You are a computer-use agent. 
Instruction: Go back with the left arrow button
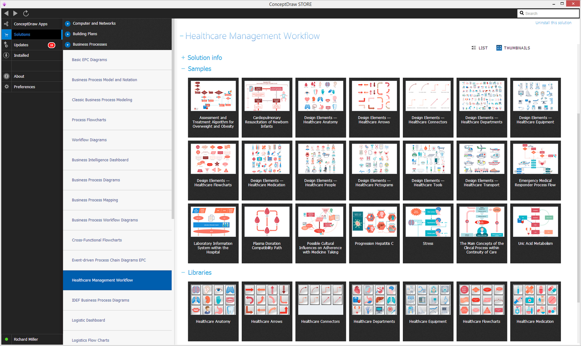coord(6,13)
